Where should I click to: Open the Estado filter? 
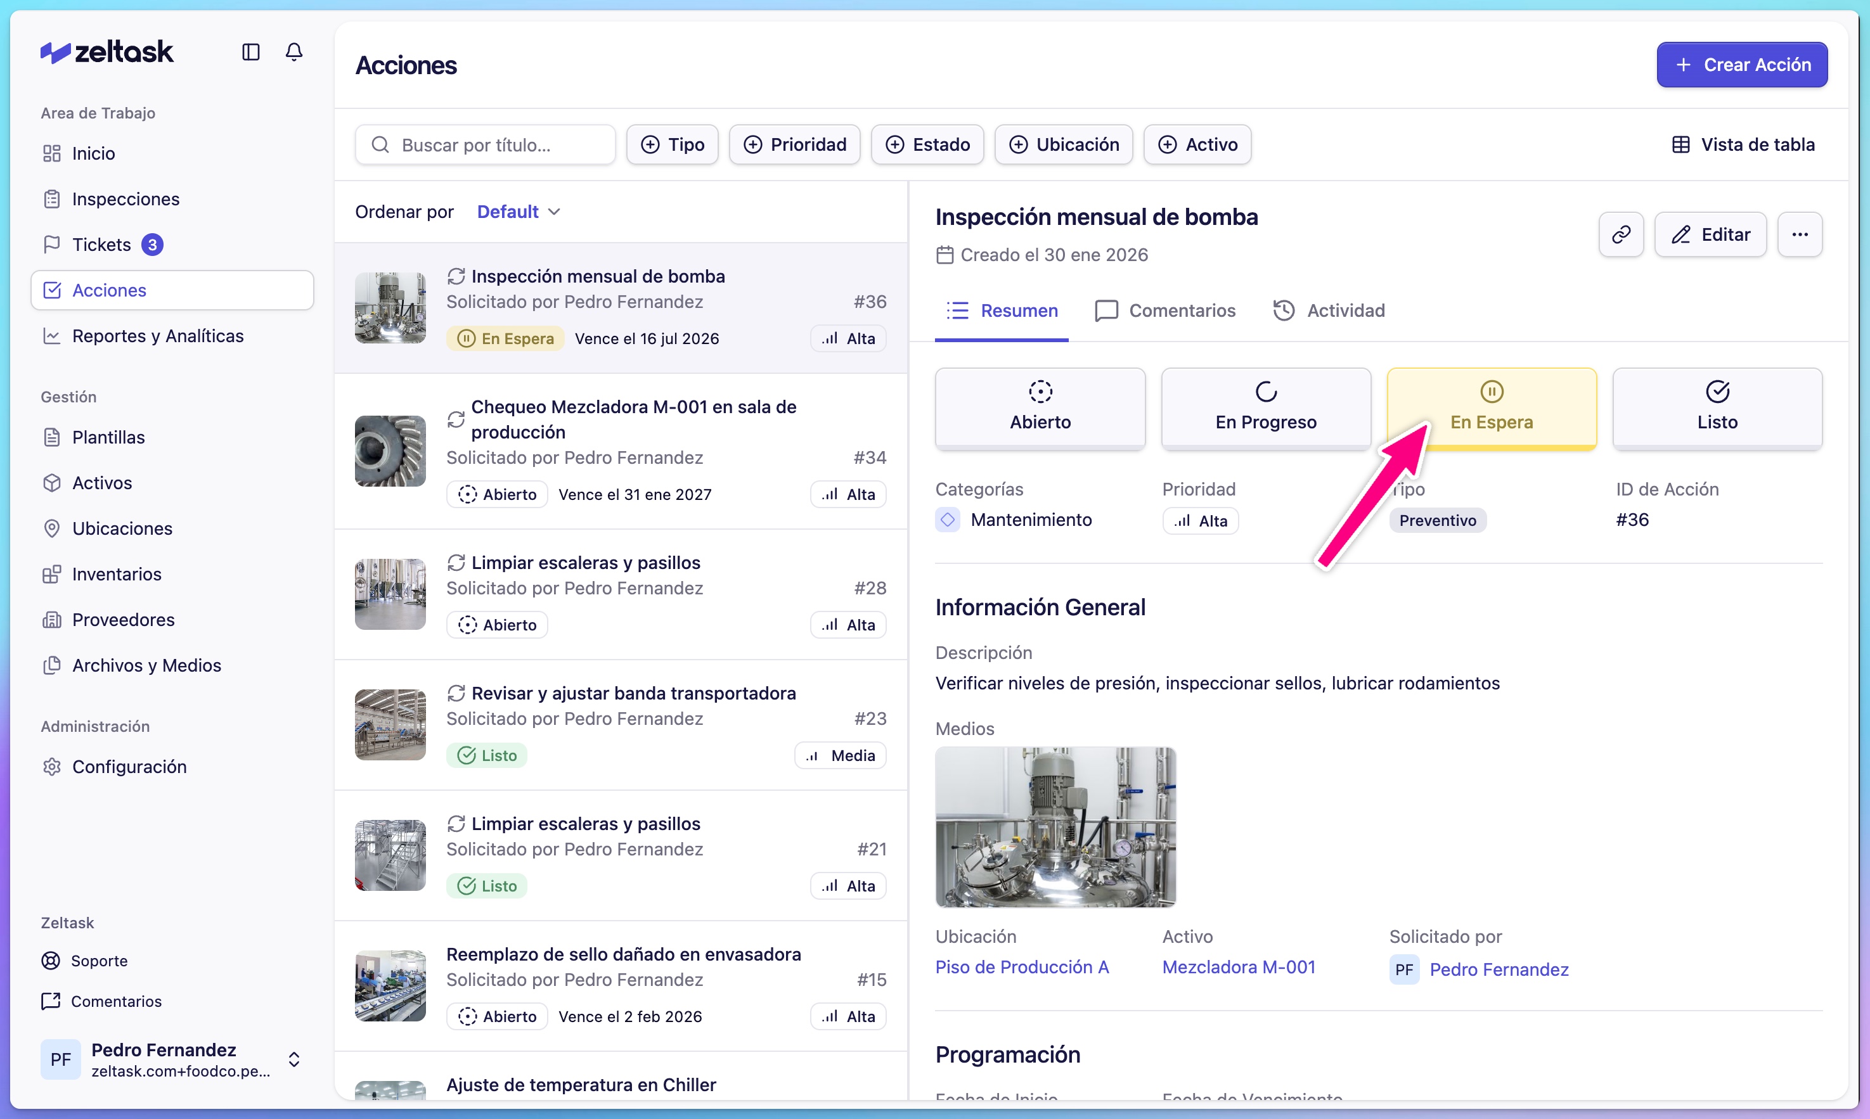pos(927,144)
